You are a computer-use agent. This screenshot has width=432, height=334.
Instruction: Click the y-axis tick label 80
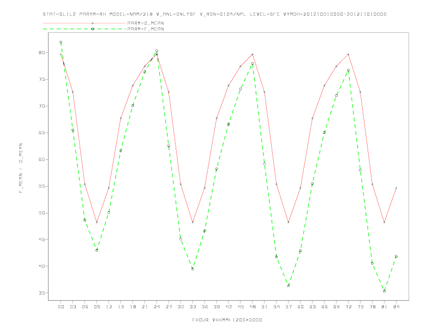click(42, 52)
